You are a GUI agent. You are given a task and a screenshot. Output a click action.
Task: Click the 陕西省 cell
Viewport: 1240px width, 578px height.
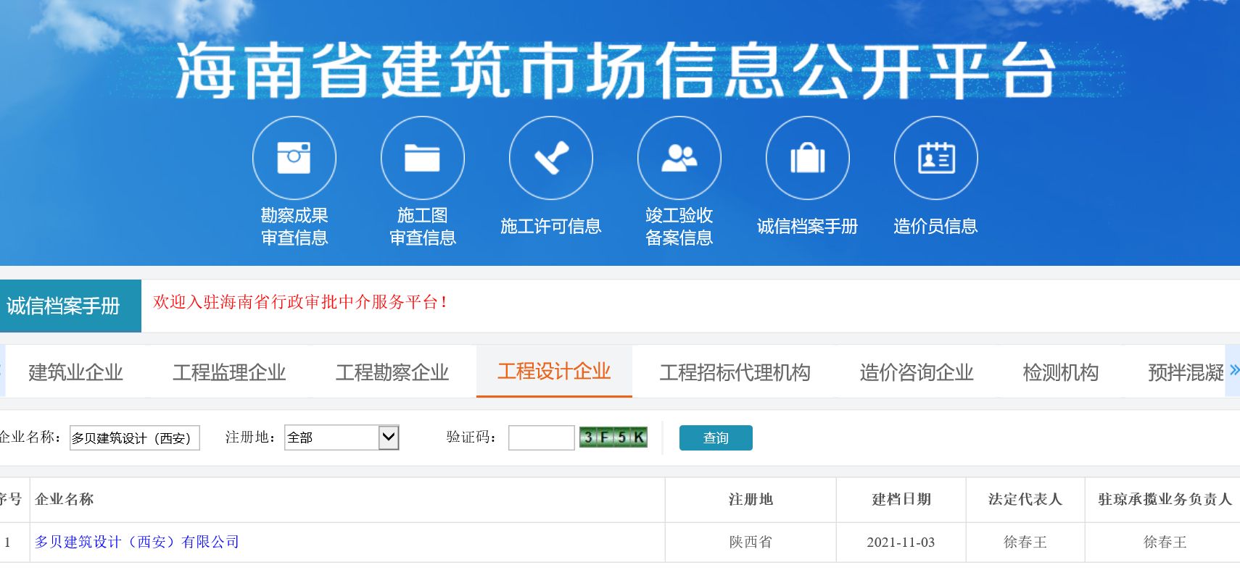[751, 542]
